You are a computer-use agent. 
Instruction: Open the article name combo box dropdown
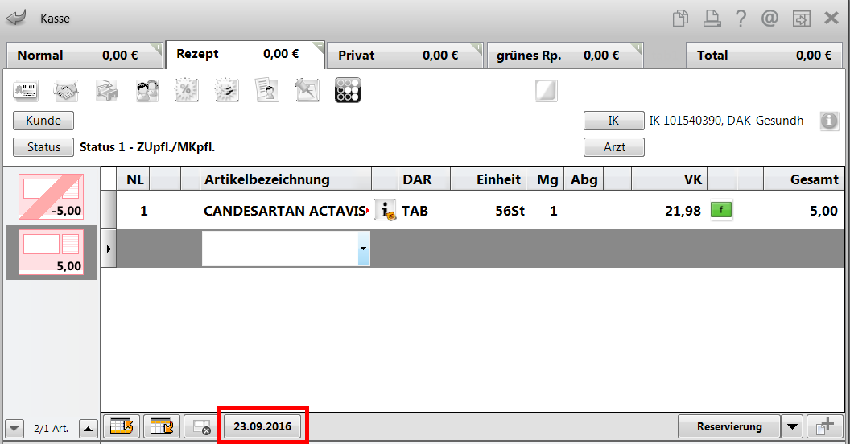363,249
